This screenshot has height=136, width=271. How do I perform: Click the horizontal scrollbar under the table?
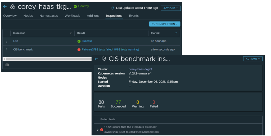pos(49,59)
